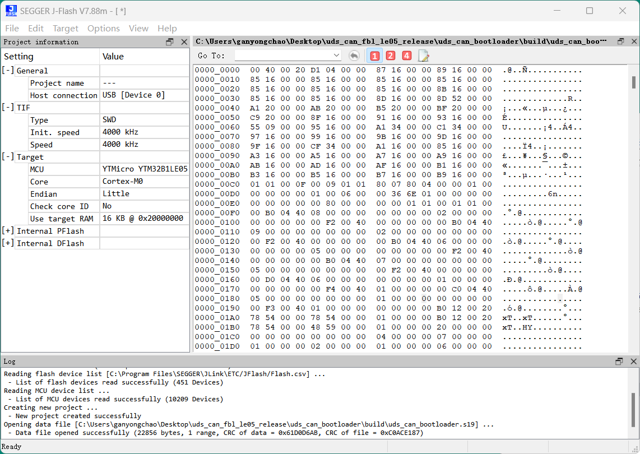Open the Help menu
The image size is (640, 454).
(167, 29)
